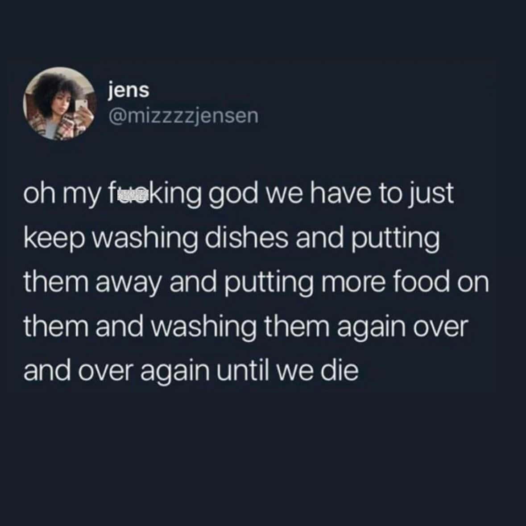Click the phone shown in the avatar
Image resolution: width=526 pixels, height=526 pixels.
pyautogui.click(x=81, y=105)
